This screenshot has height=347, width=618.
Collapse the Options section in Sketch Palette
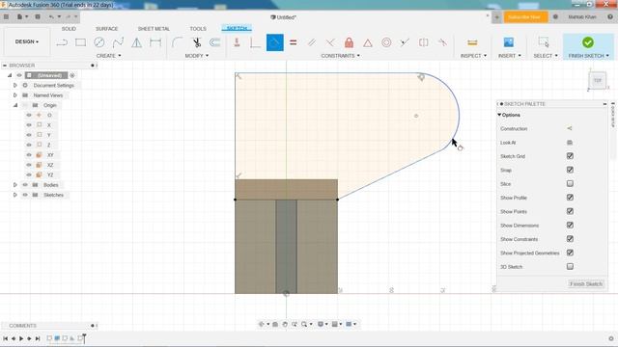499,115
